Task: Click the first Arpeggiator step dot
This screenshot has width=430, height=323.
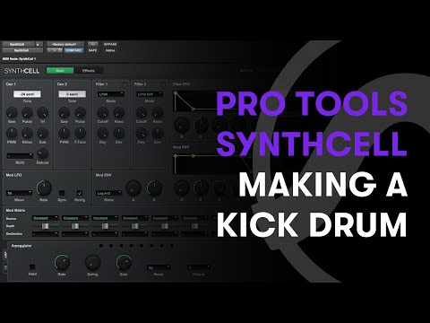Action: (x=101, y=246)
